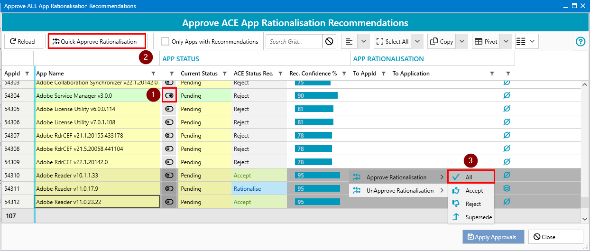Image resolution: width=590 pixels, height=251 pixels.
Task: Toggle approval switch for Adobe Reader v11.0.23.22
Action: click(169, 202)
